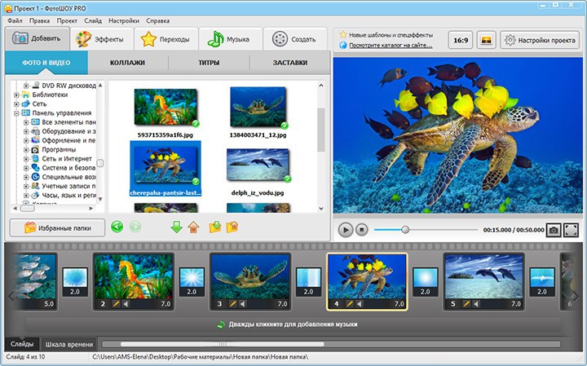This screenshot has width=587, height=366.
Task: Expand the DVD RW дисковод tree node
Action: (26, 86)
